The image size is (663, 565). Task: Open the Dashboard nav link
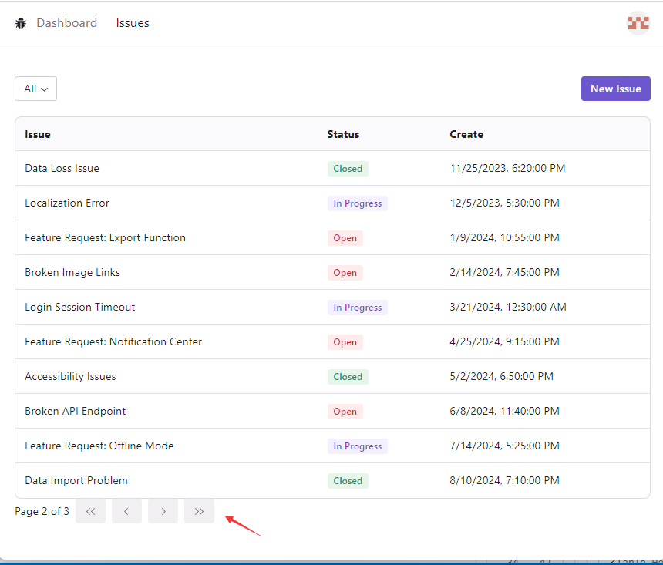point(67,23)
